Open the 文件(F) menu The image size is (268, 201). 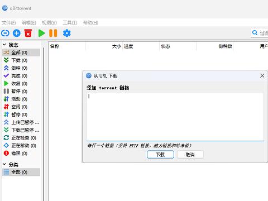point(9,23)
